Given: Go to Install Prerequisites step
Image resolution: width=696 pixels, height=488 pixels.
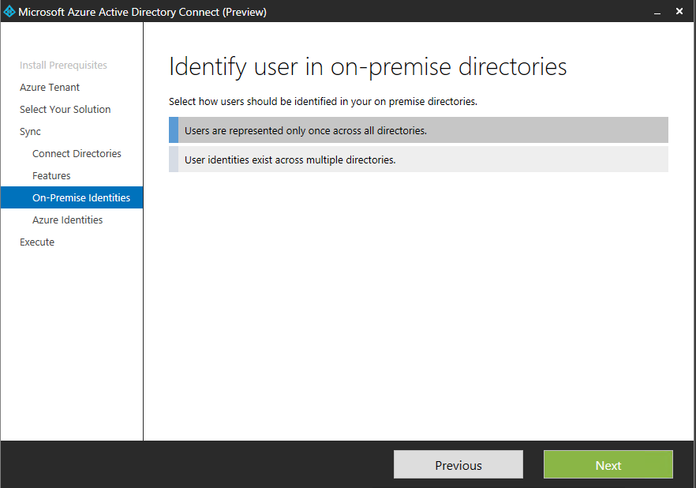Looking at the screenshot, I should click(63, 66).
